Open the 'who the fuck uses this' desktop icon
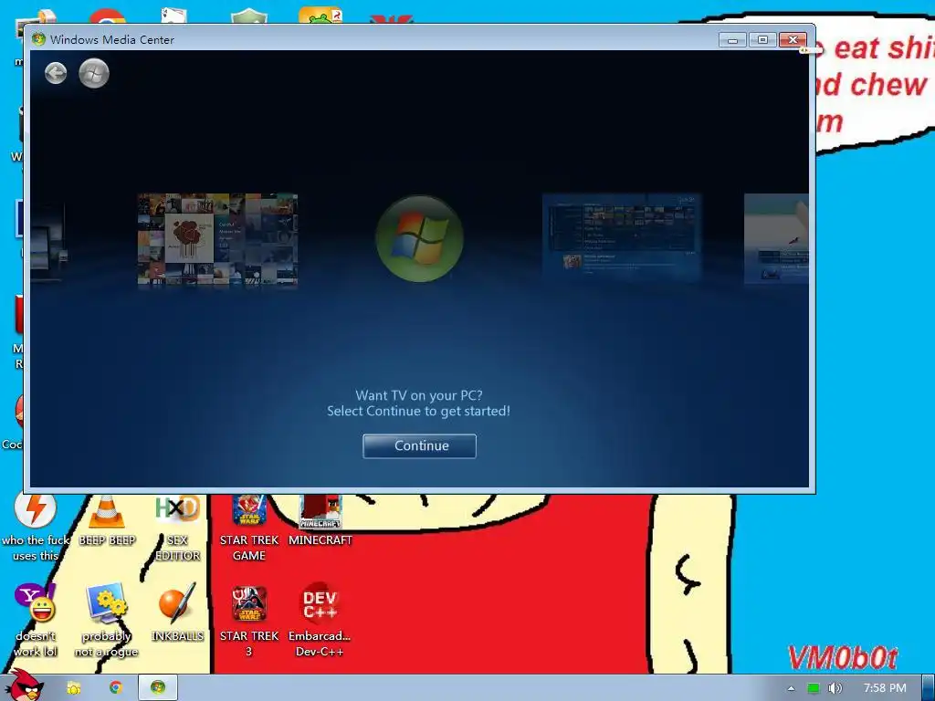 [36, 528]
